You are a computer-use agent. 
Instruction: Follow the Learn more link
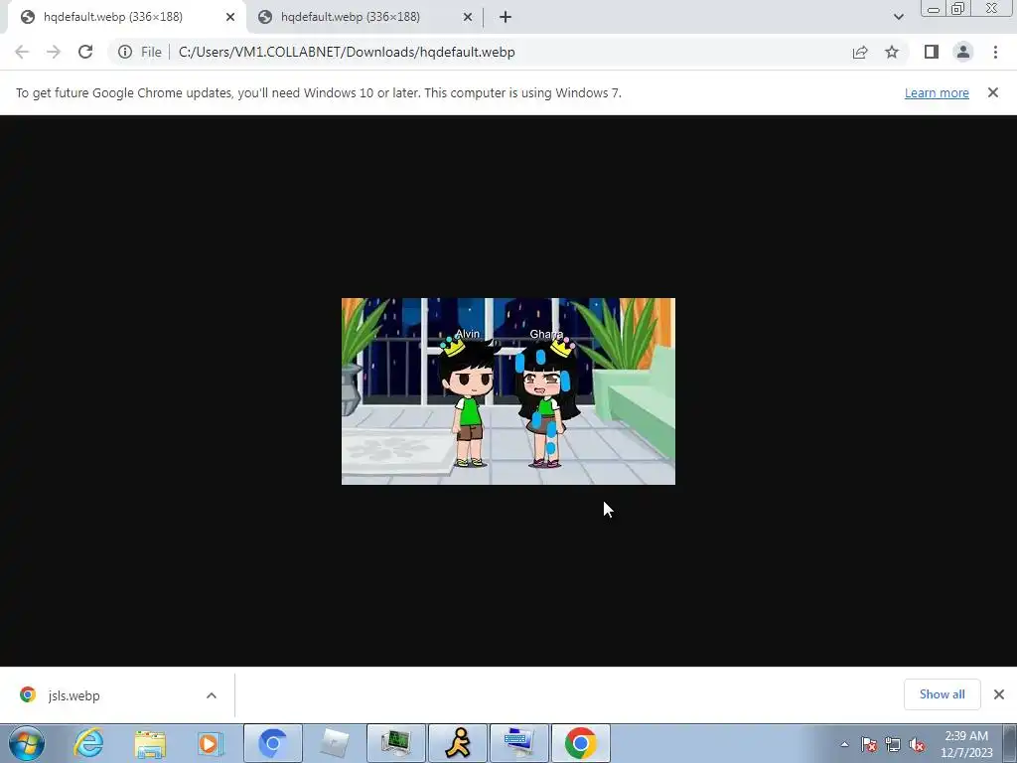[937, 92]
